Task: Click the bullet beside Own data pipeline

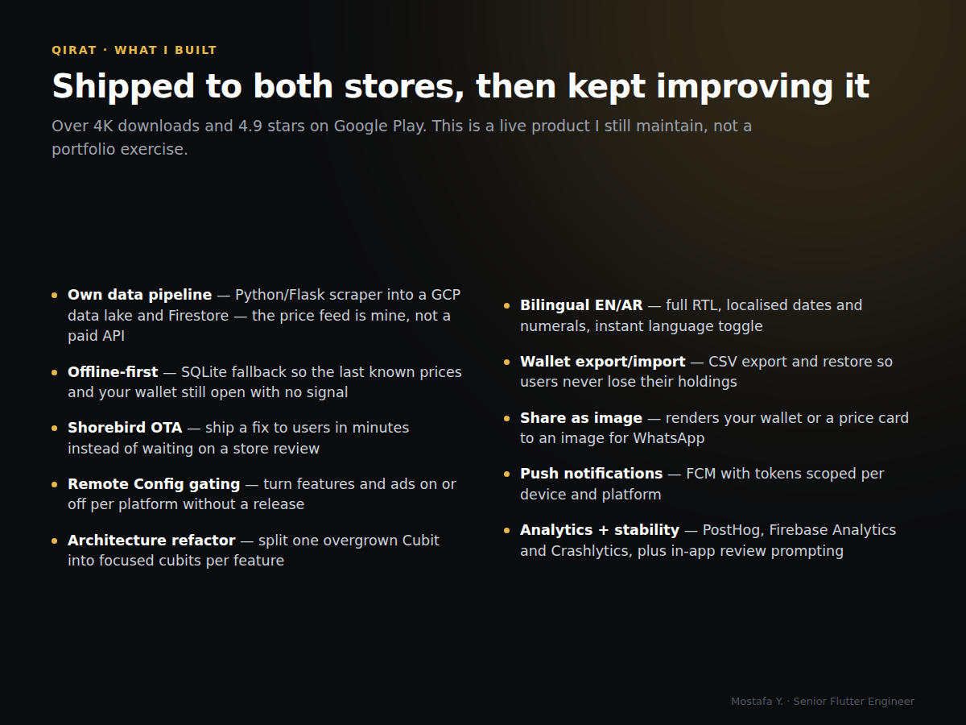Action: pyautogui.click(x=55, y=296)
